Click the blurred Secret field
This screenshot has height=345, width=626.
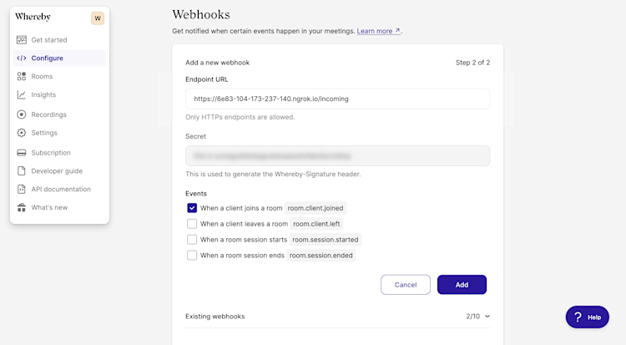pyautogui.click(x=338, y=156)
